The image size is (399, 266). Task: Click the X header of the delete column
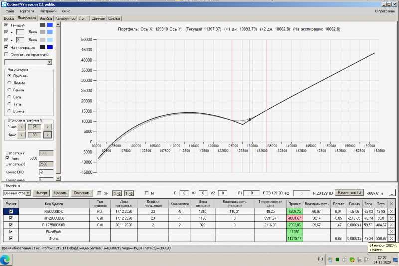pyautogui.click(x=391, y=204)
